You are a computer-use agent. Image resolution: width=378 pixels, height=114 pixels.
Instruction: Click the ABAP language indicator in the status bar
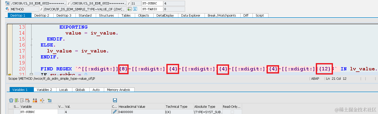point(315,78)
